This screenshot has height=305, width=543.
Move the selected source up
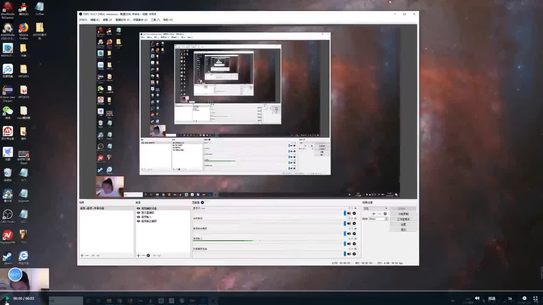pos(154,255)
